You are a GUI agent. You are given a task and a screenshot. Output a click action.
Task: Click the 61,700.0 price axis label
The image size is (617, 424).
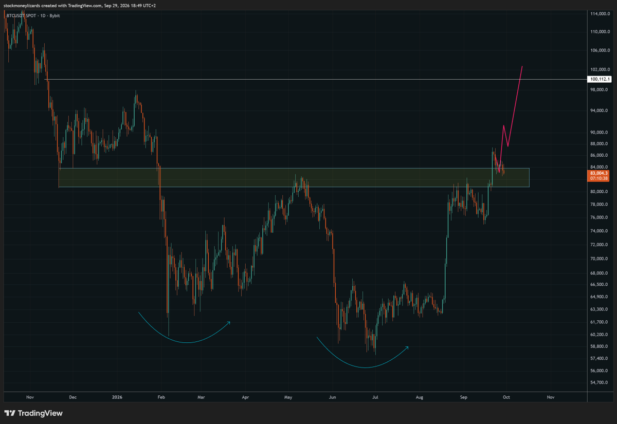600,322
